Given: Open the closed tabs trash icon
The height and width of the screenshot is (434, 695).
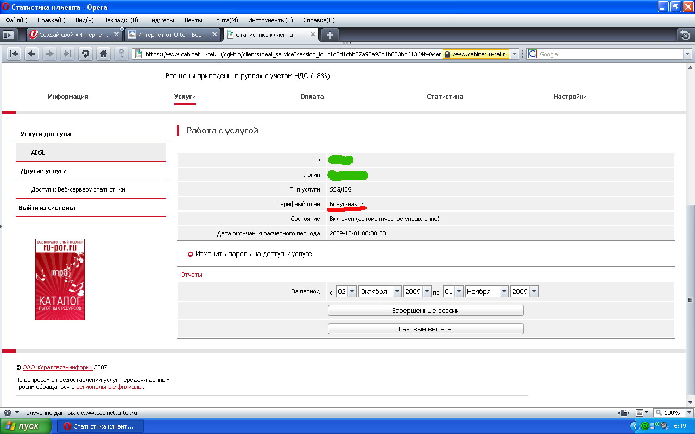Looking at the screenshot, I should (685, 35).
